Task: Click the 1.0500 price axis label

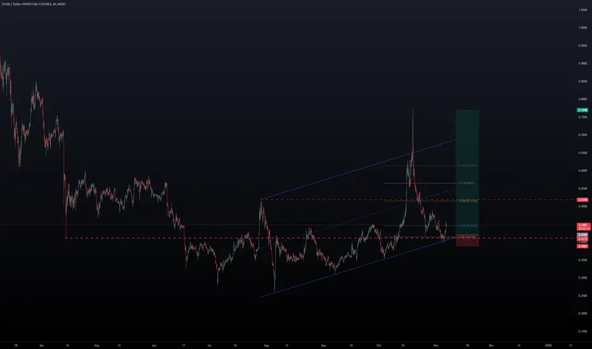Action: pyautogui.click(x=582, y=10)
